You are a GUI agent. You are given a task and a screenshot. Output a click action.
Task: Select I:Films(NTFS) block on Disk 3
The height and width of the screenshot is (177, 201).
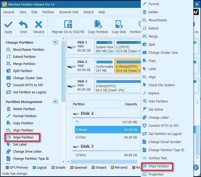[118, 85]
